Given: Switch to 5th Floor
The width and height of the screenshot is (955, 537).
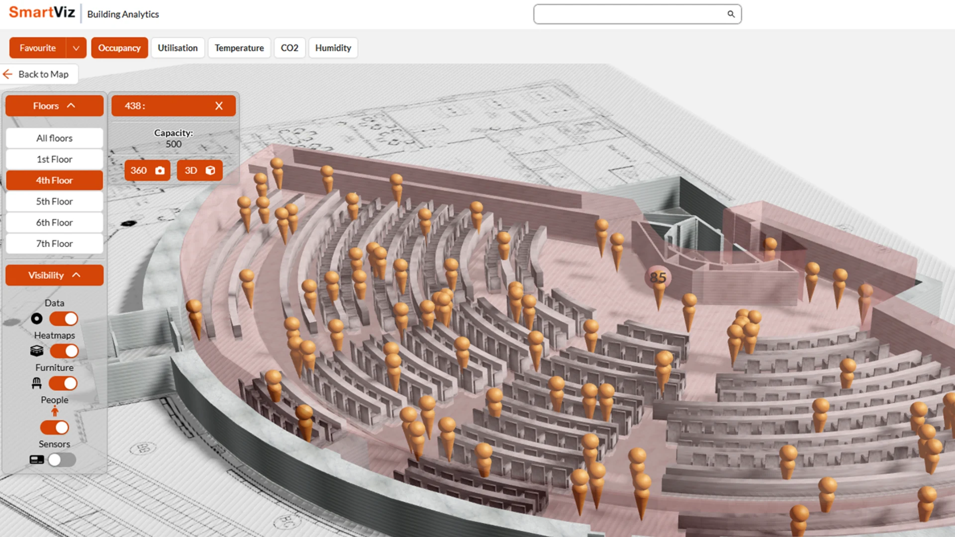Looking at the screenshot, I should 55,201.
